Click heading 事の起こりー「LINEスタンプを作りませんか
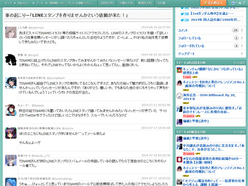Viewport: 248px width, 186px height. [x=66, y=15]
